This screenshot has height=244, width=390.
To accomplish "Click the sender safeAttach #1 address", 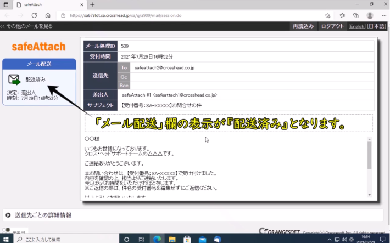I will click(169, 95).
